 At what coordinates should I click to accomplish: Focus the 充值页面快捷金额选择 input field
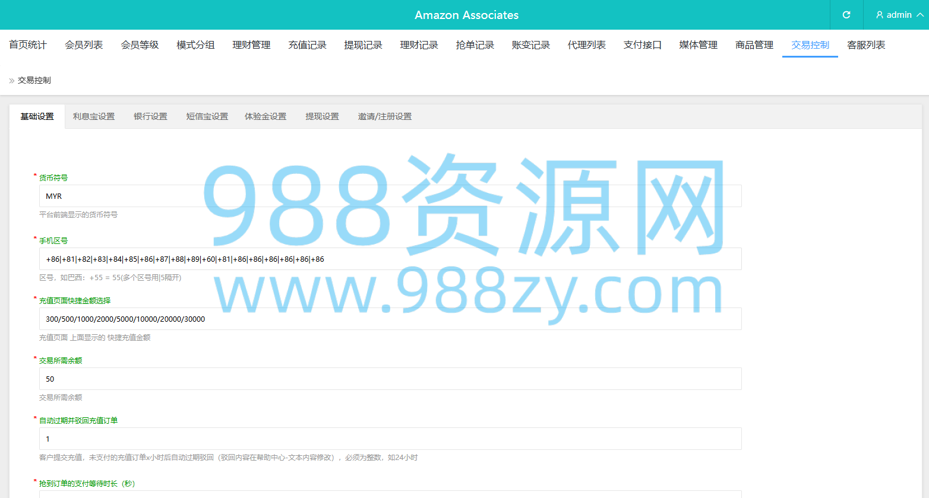tap(390, 319)
